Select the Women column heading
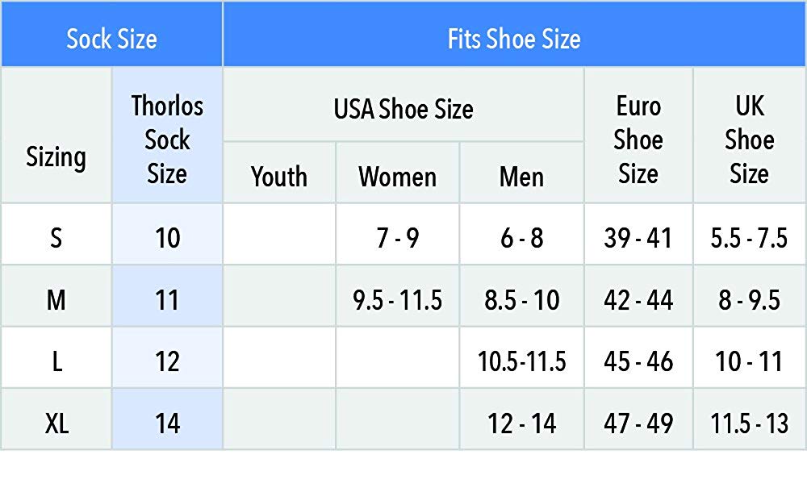 coord(397,173)
